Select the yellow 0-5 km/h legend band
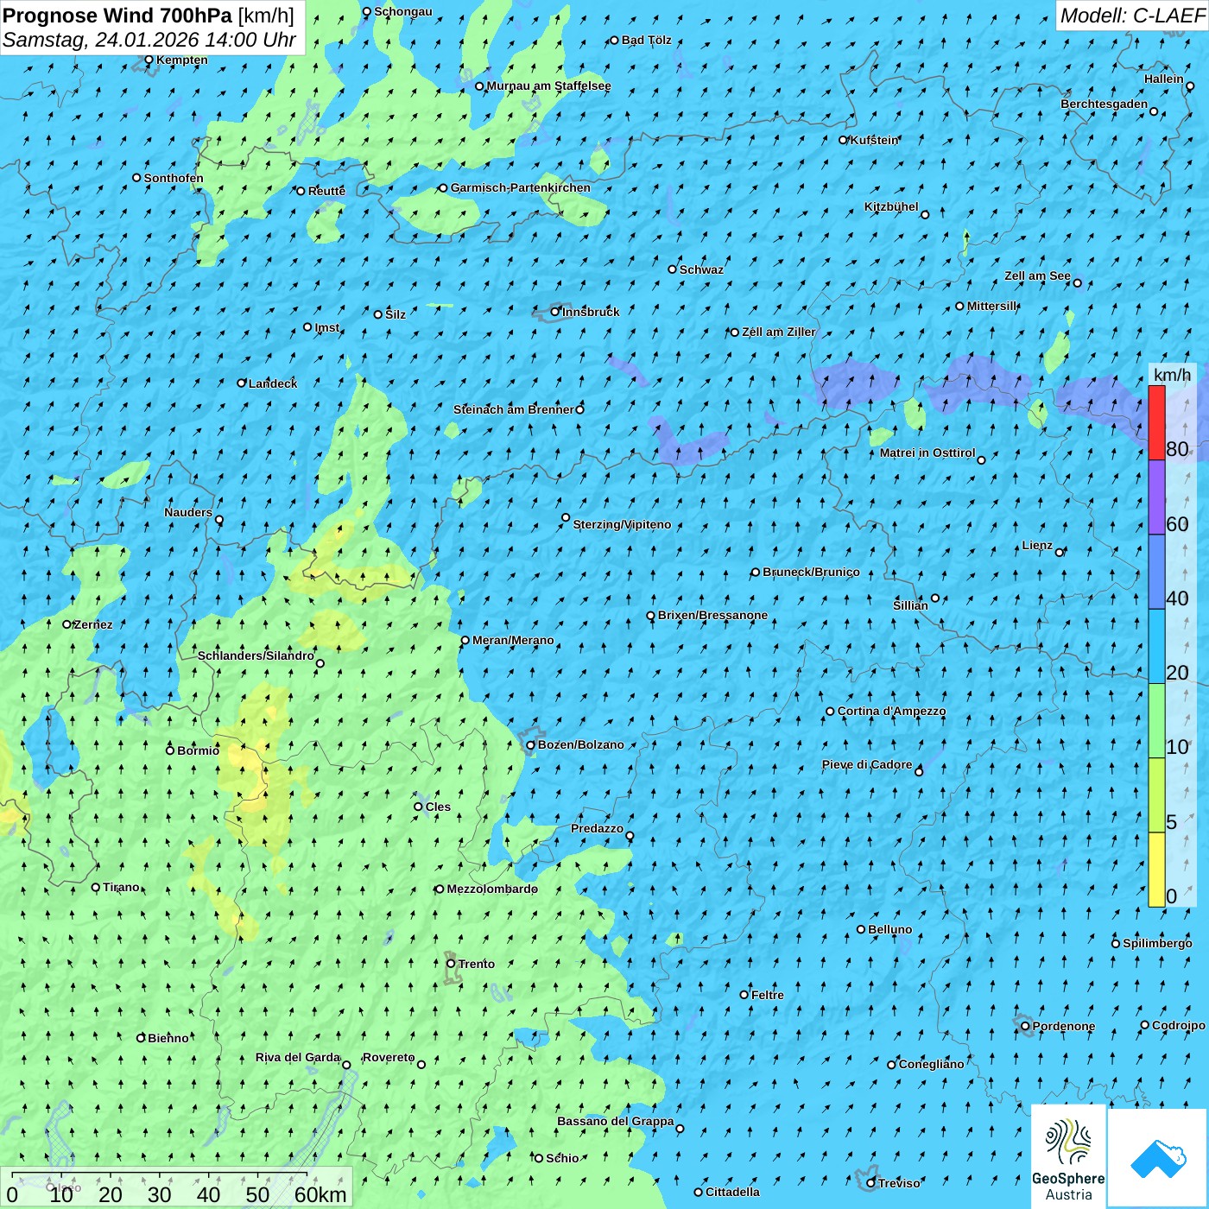The image size is (1209, 1209). (1156, 870)
